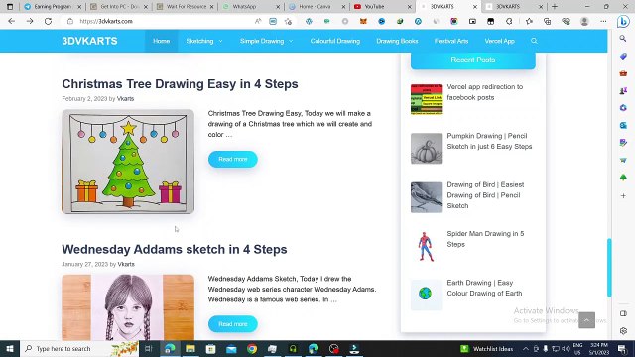The image size is (635, 357).
Task: Open Spider Man Drawing recent post link
Action: pos(485,239)
